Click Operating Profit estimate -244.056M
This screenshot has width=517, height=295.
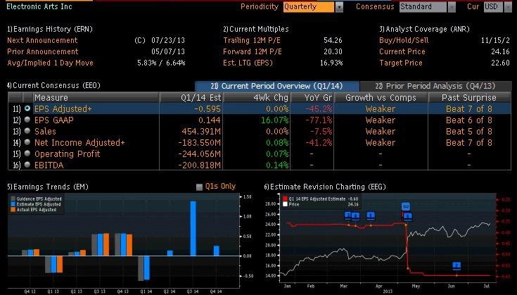[199, 153]
